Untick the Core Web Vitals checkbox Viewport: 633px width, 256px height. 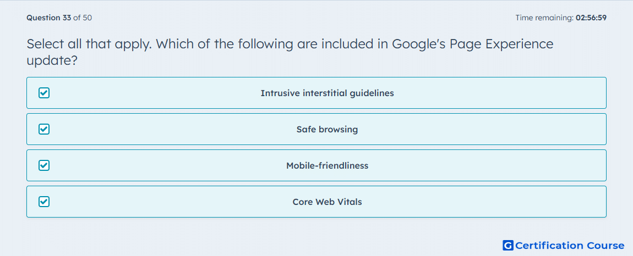click(44, 202)
